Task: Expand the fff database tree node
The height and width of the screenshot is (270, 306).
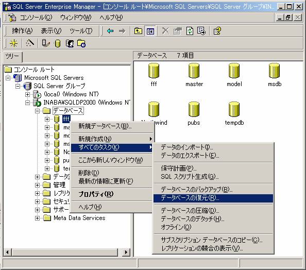Action: click(x=47, y=119)
